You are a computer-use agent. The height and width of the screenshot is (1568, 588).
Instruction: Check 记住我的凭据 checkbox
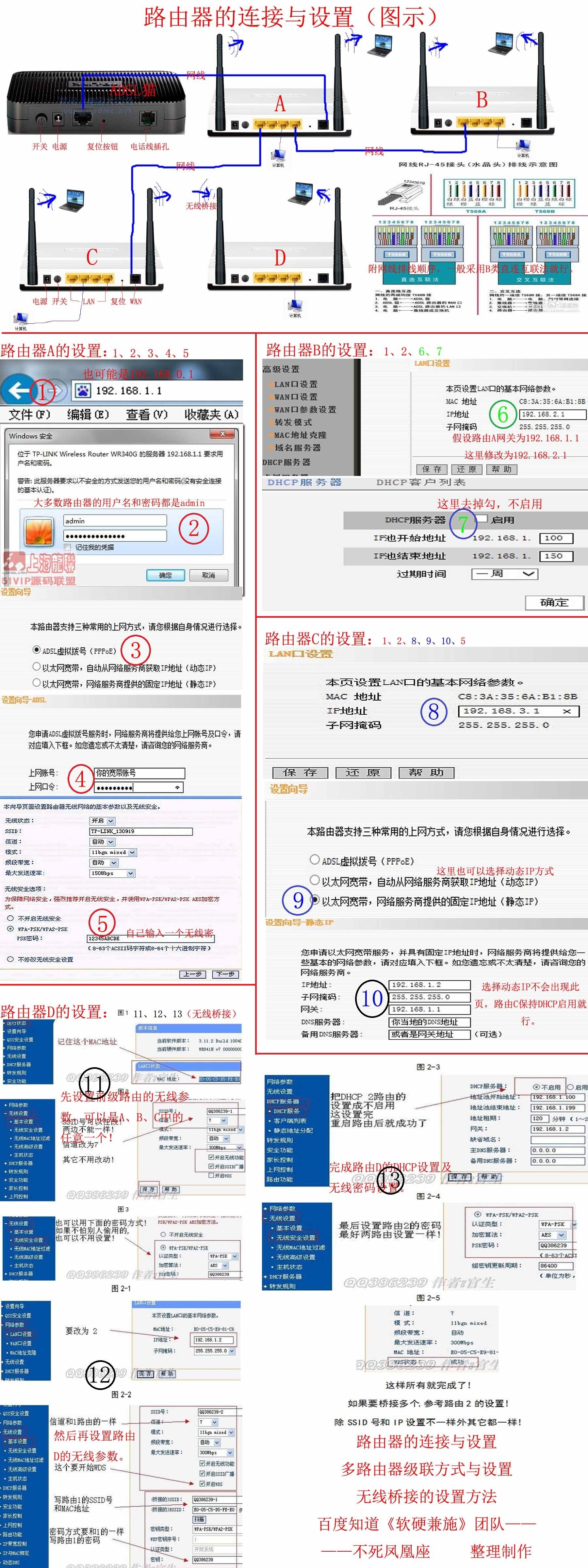(x=68, y=547)
